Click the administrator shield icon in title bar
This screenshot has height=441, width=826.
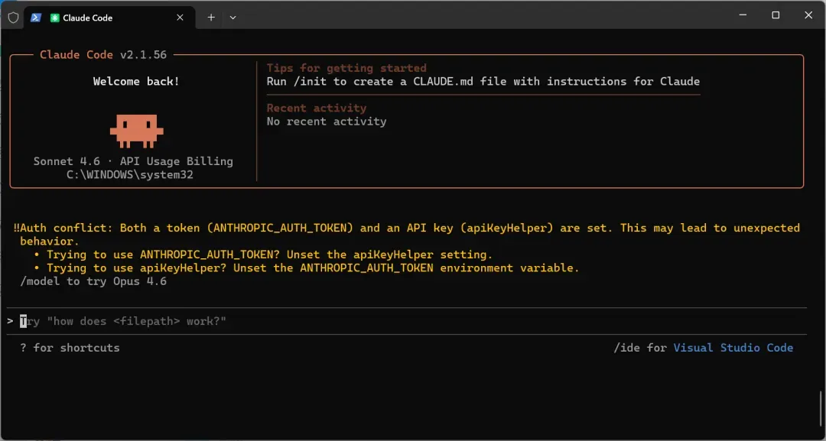(x=13, y=18)
